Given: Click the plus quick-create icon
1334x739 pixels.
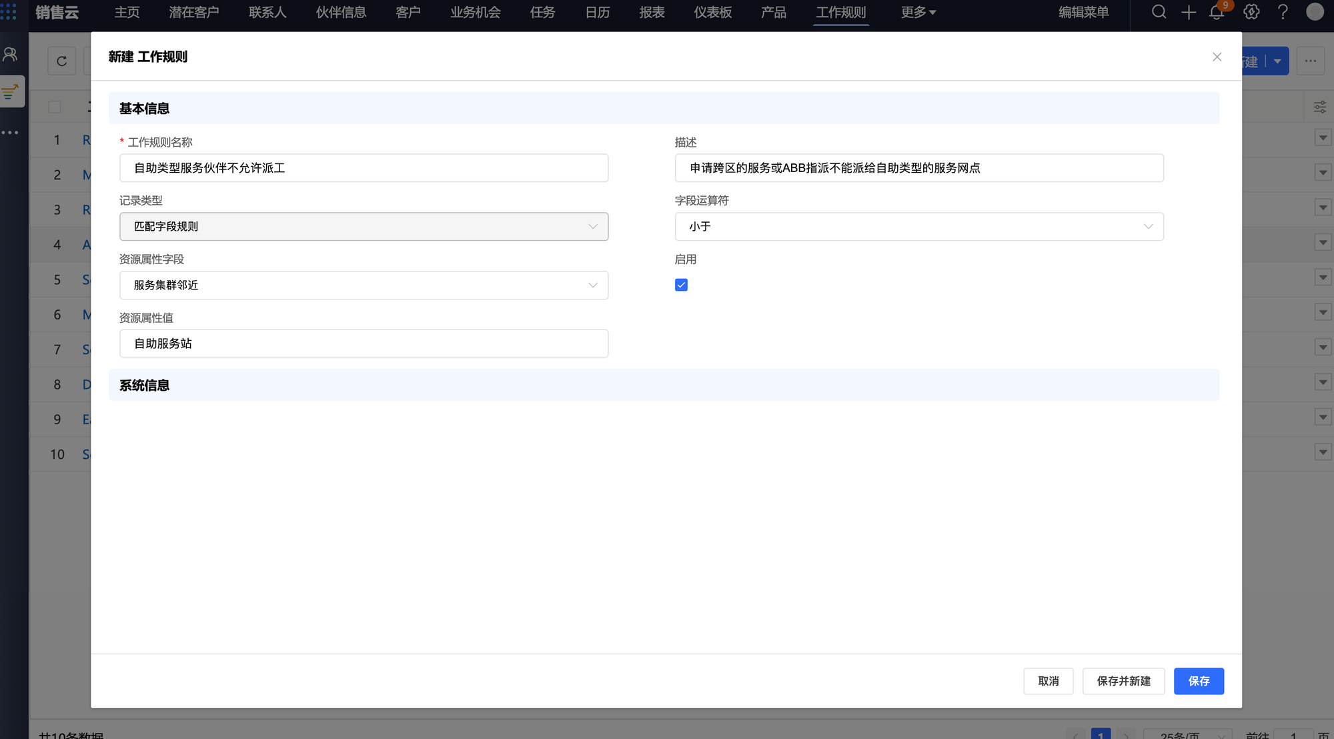Looking at the screenshot, I should [x=1188, y=12].
